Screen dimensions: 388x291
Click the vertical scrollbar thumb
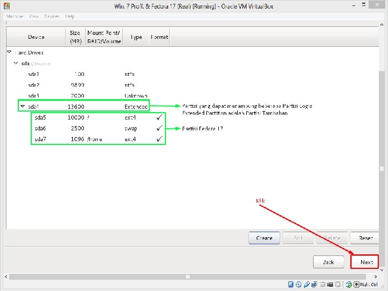click(382, 169)
